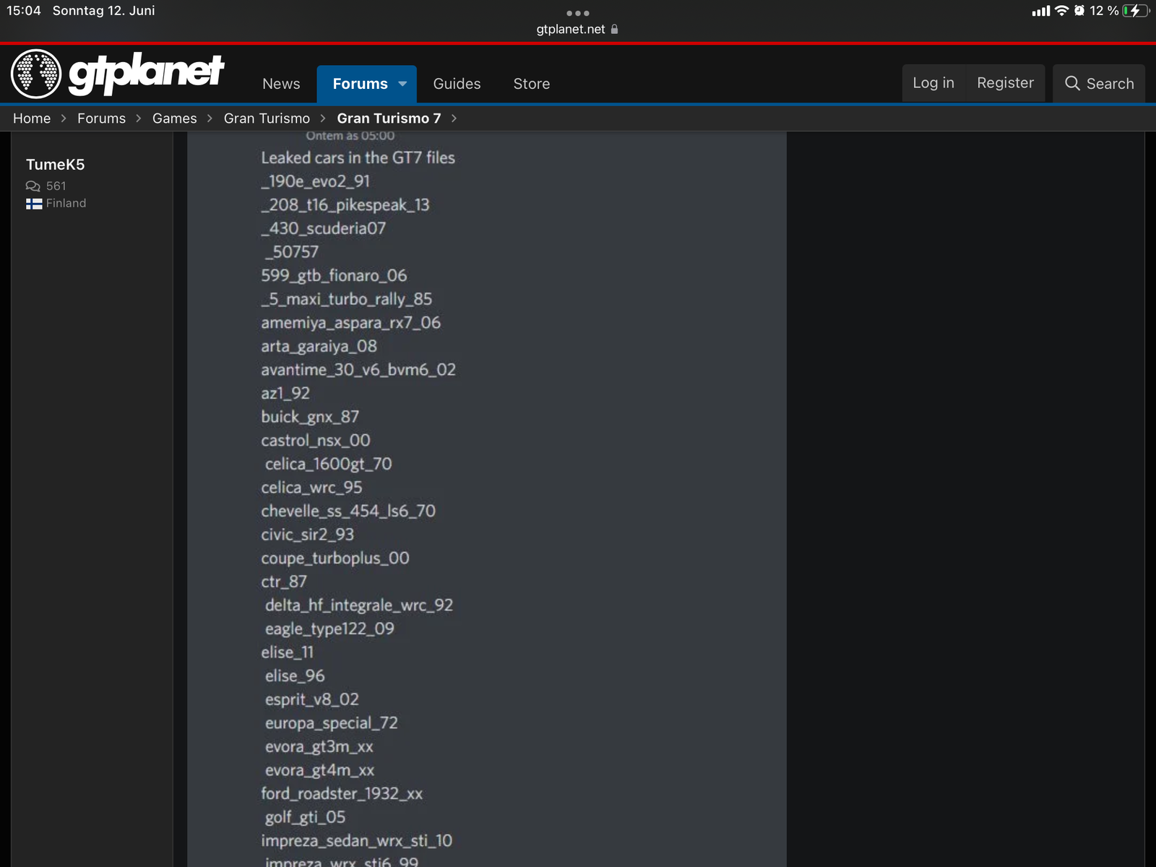Click the '_50757' entry
Viewport: 1156px width, 867px height.
click(x=292, y=252)
